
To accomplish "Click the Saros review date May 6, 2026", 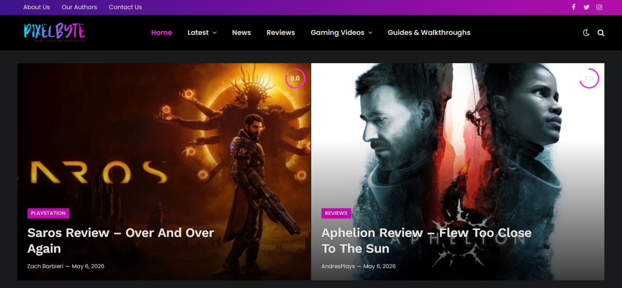I will [x=88, y=266].
